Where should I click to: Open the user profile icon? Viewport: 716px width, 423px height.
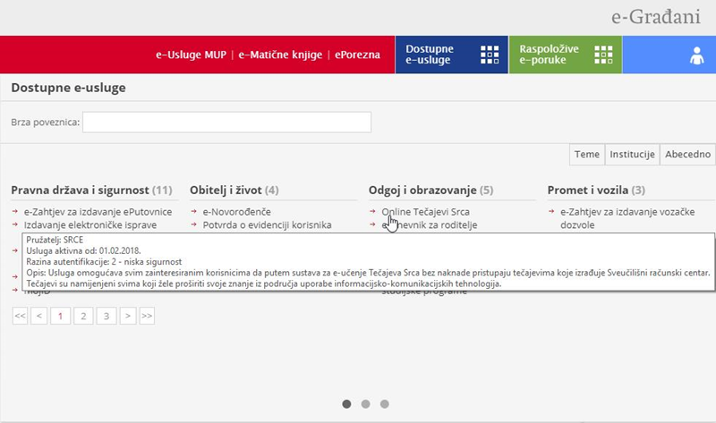tap(696, 55)
